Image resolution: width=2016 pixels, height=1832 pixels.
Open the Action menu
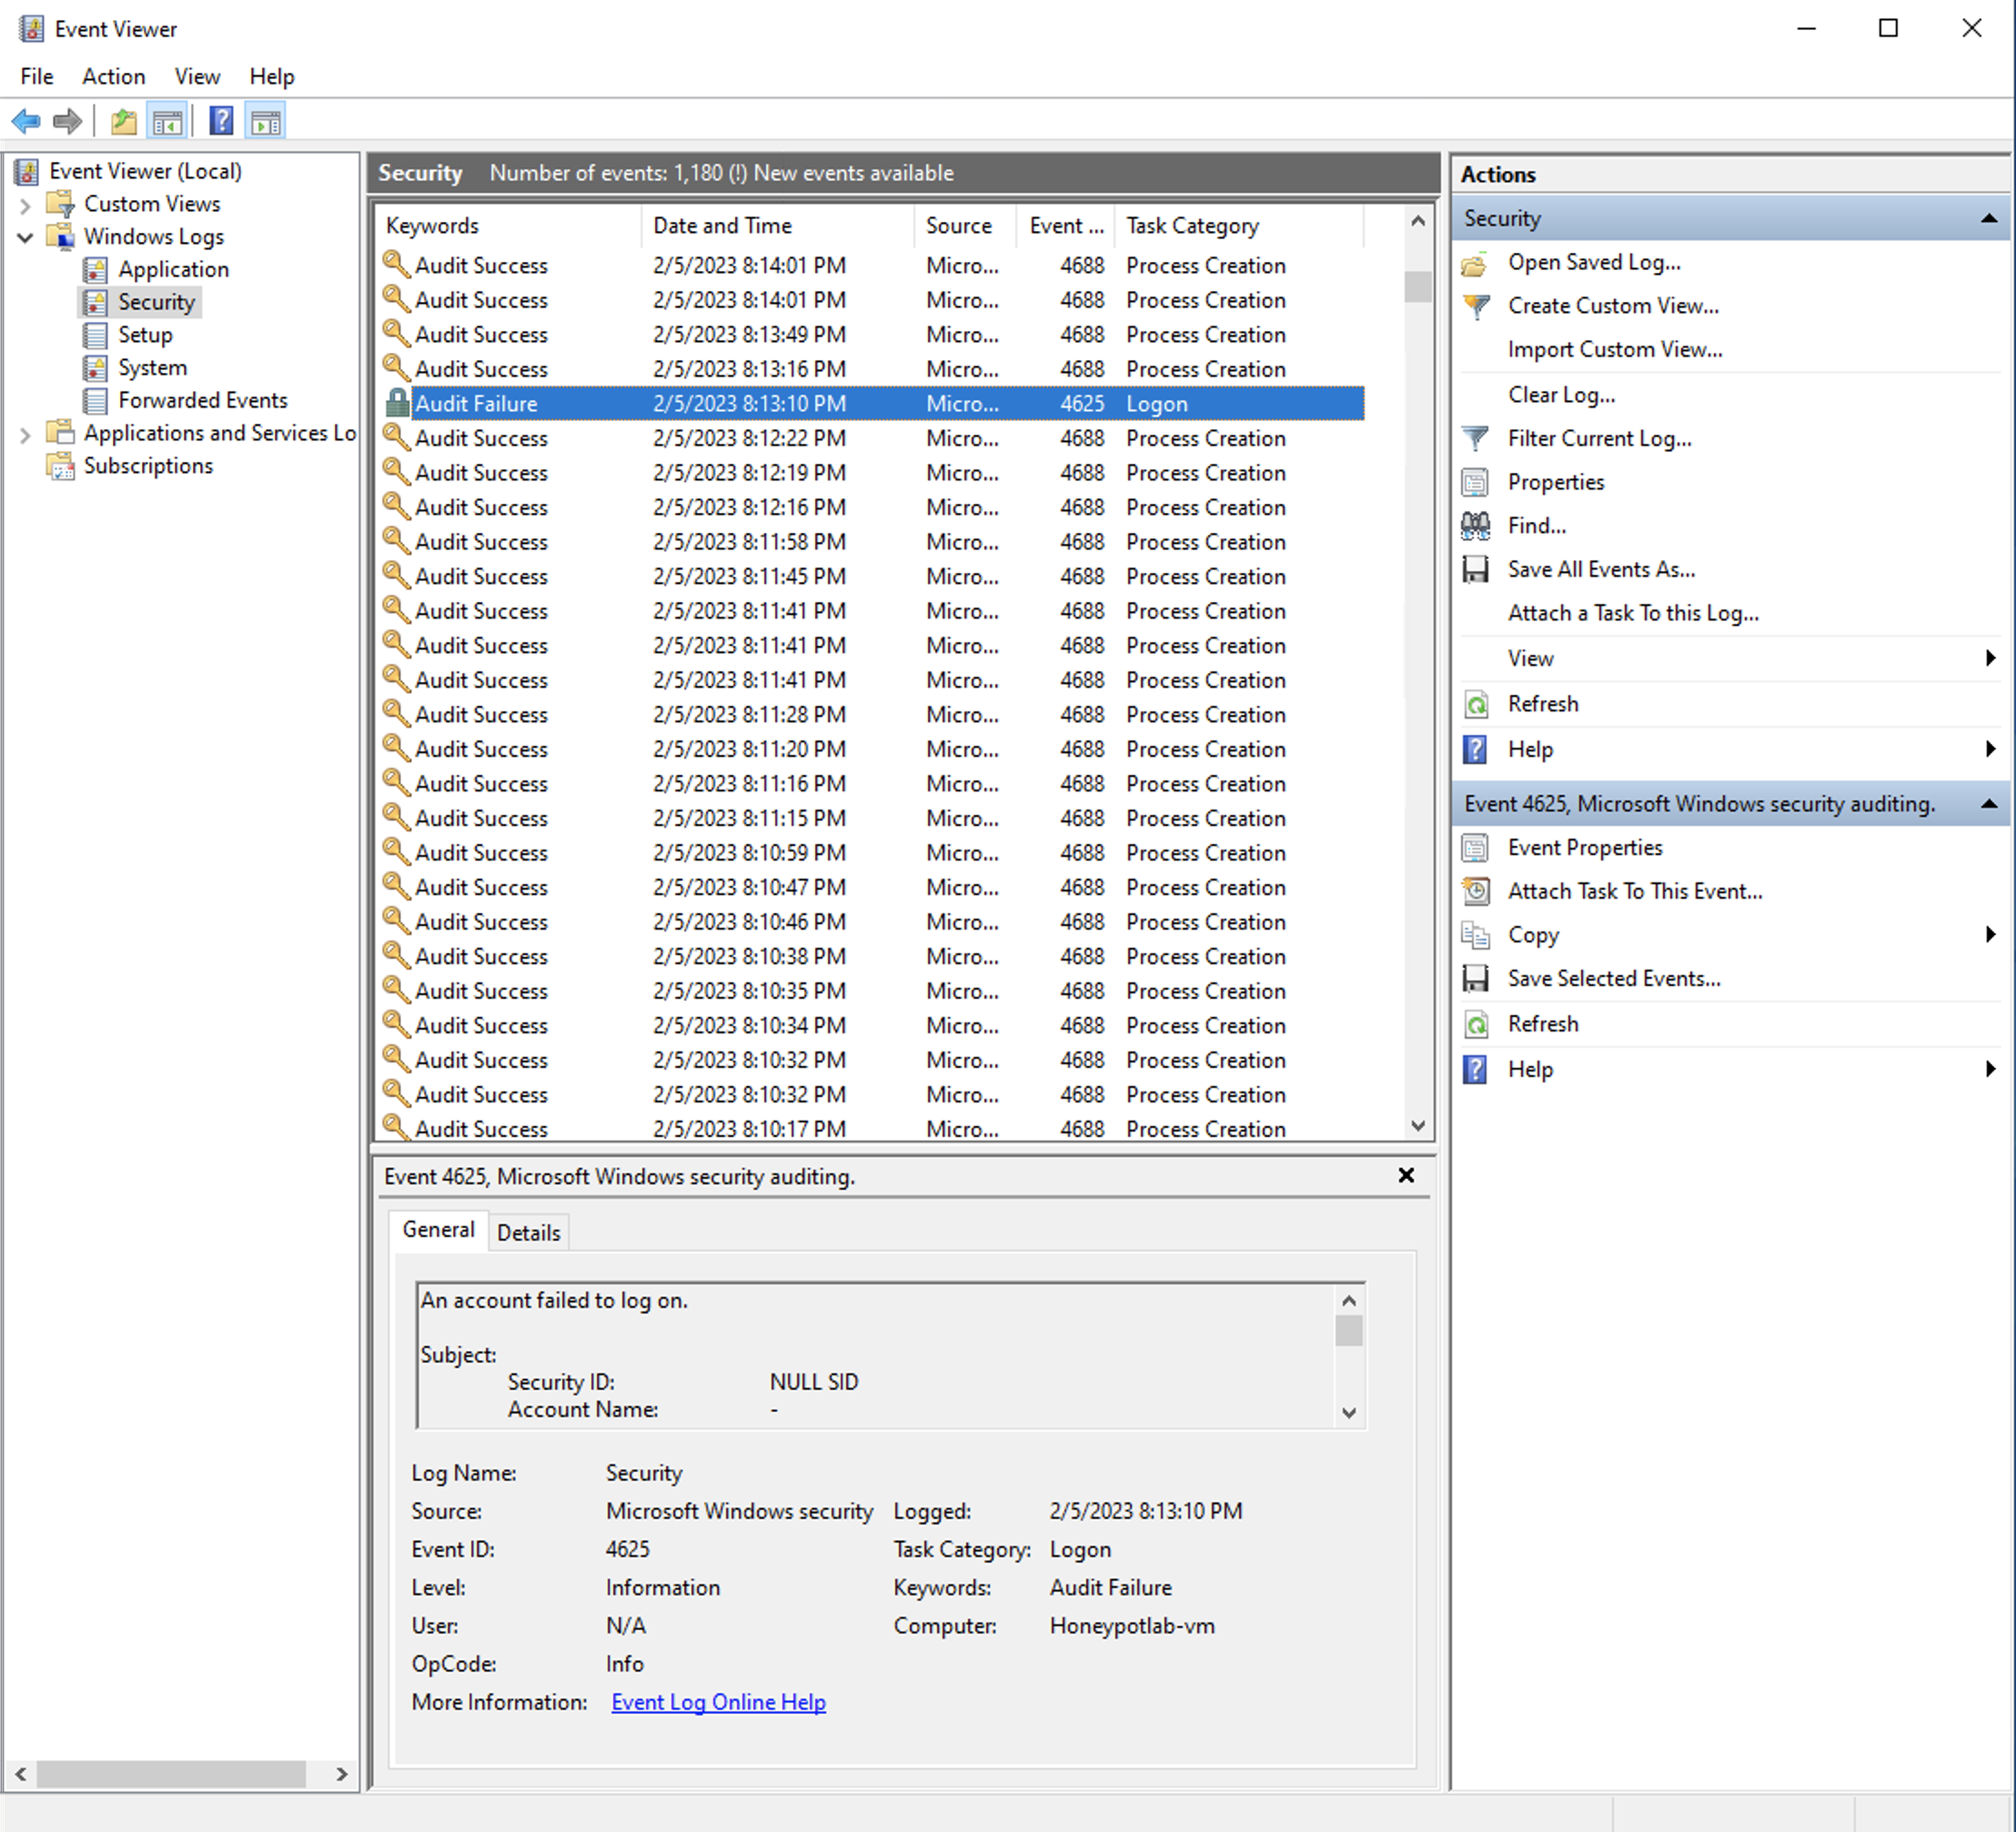tap(113, 76)
